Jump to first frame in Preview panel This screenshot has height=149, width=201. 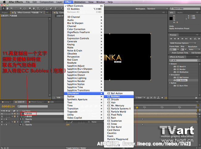[x=171, y=38]
